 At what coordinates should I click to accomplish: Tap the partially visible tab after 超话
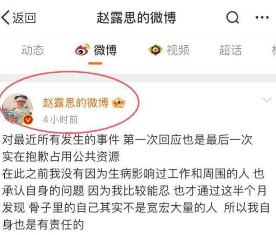tap(274, 50)
